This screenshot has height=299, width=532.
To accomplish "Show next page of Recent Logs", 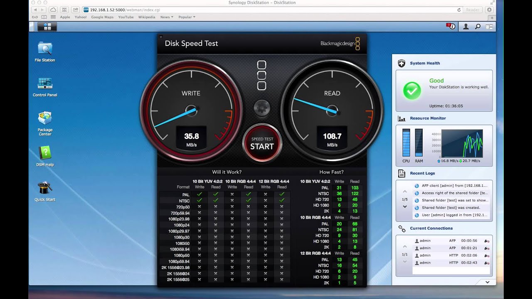I will pos(405,207).
